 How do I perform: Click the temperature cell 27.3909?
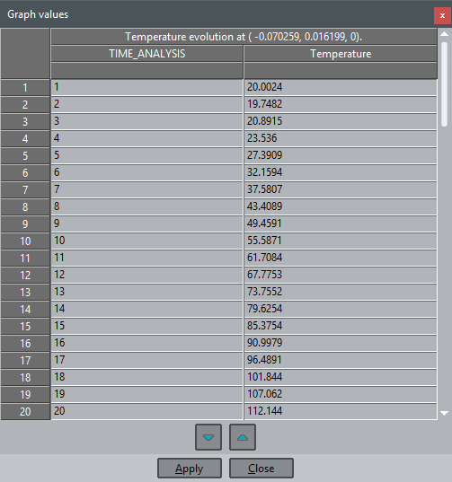(341, 155)
